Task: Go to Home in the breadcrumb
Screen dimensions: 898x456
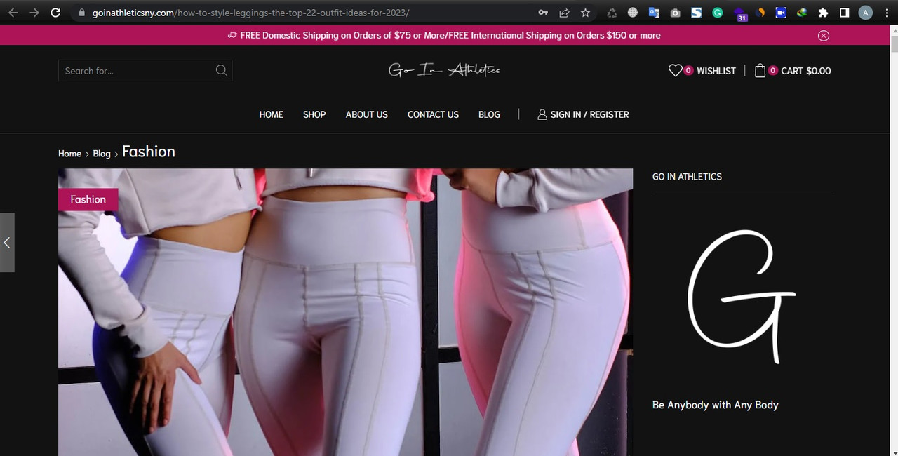Action: tap(69, 154)
